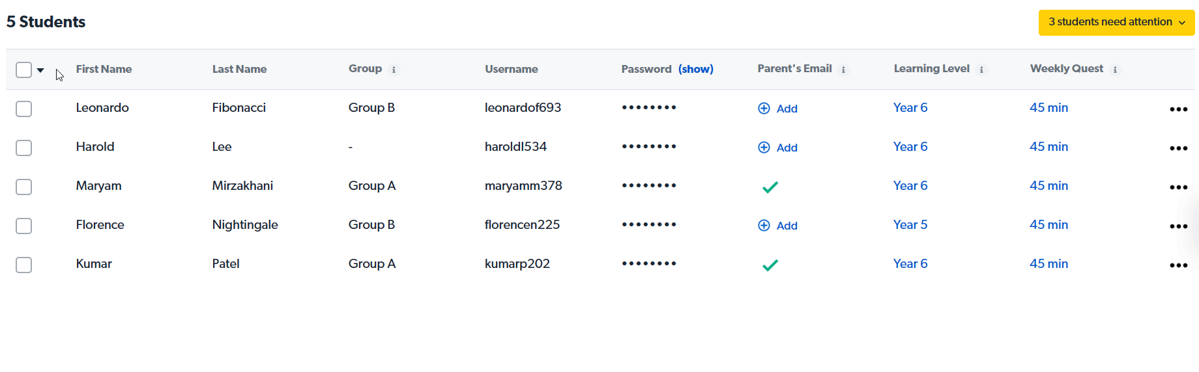The height and width of the screenshot is (372, 1199).
Task: Open three-dot menu for Leonardo Fibonacci
Action: tap(1178, 109)
